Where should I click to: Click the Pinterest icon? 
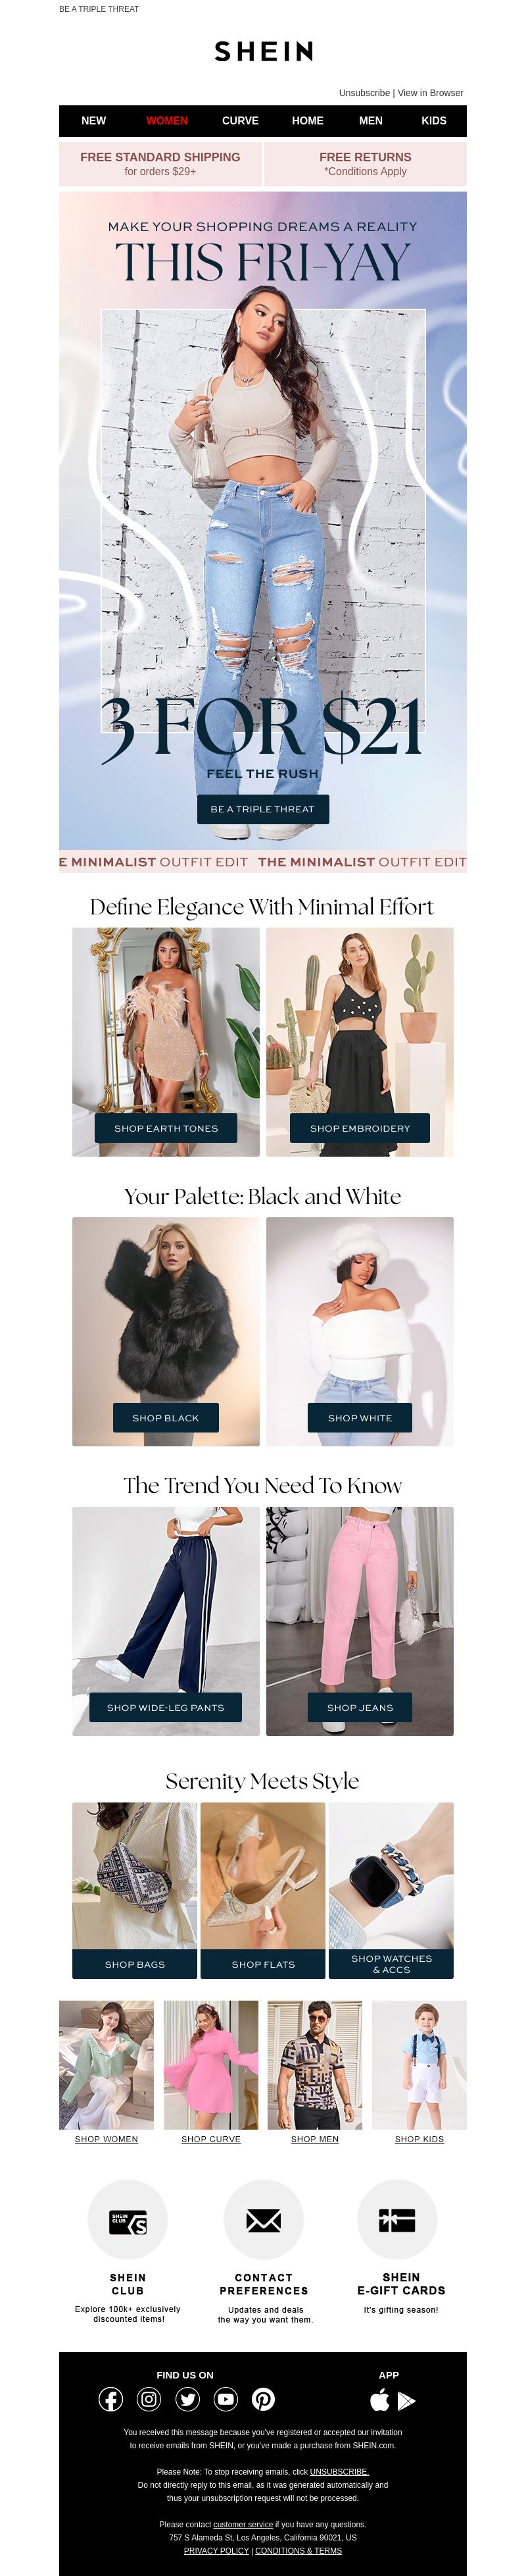tap(264, 2398)
